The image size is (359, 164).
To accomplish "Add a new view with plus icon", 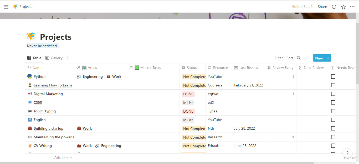I will click(x=68, y=58).
